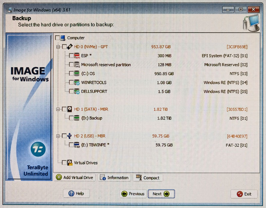Click the Compact button

[x=148, y=178]
